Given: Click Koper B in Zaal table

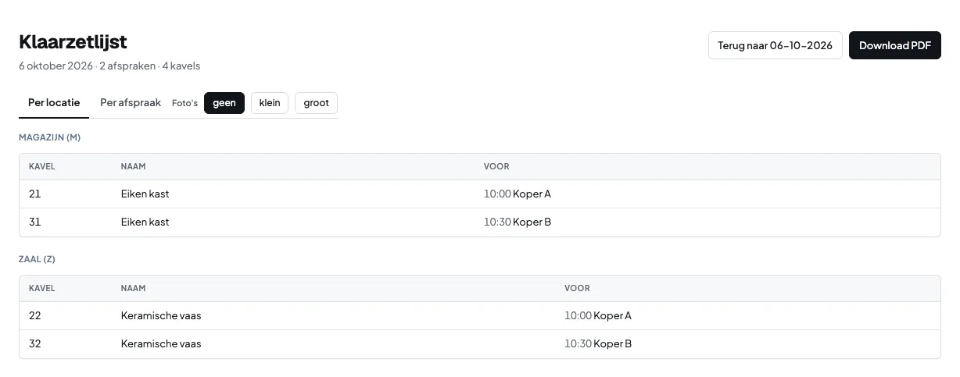Looking at the screenshot, I should (x=613, y=344).
